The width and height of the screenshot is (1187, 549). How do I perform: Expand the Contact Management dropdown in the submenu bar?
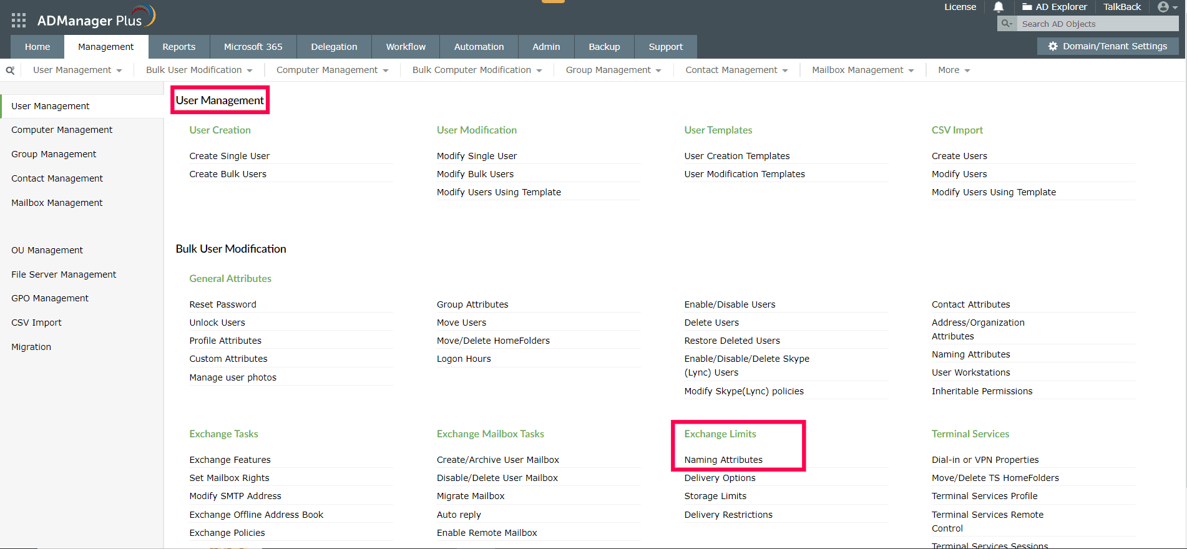(737, 70)
